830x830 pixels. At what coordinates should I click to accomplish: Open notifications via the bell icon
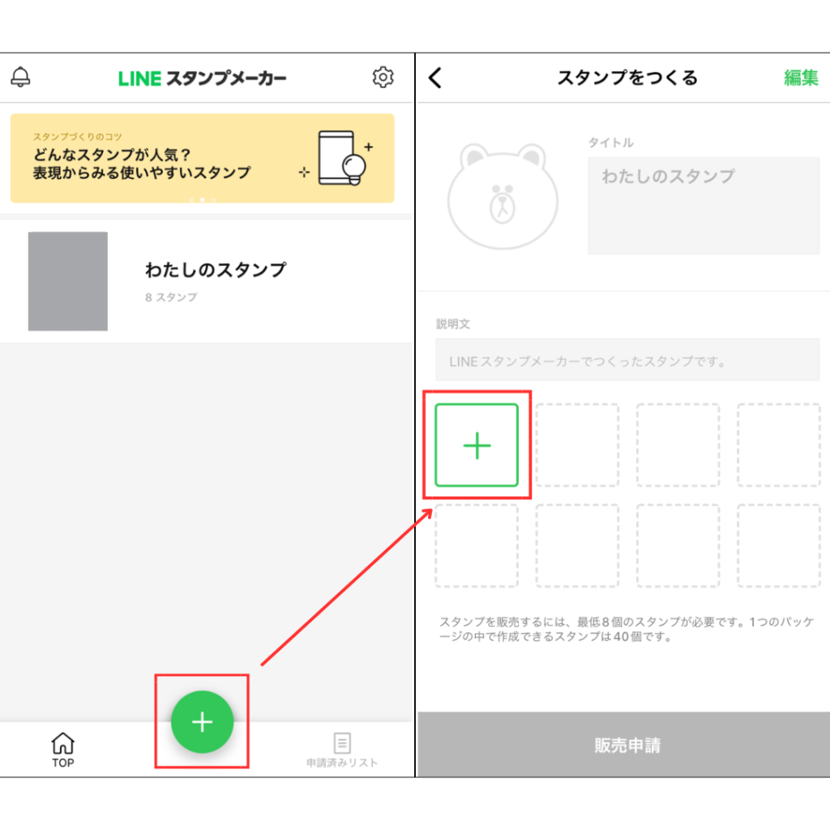click(x=20, y=77)
